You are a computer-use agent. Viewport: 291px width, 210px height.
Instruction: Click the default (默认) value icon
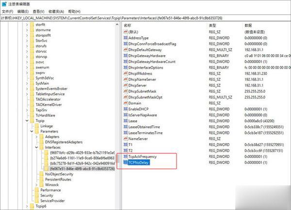126,32
